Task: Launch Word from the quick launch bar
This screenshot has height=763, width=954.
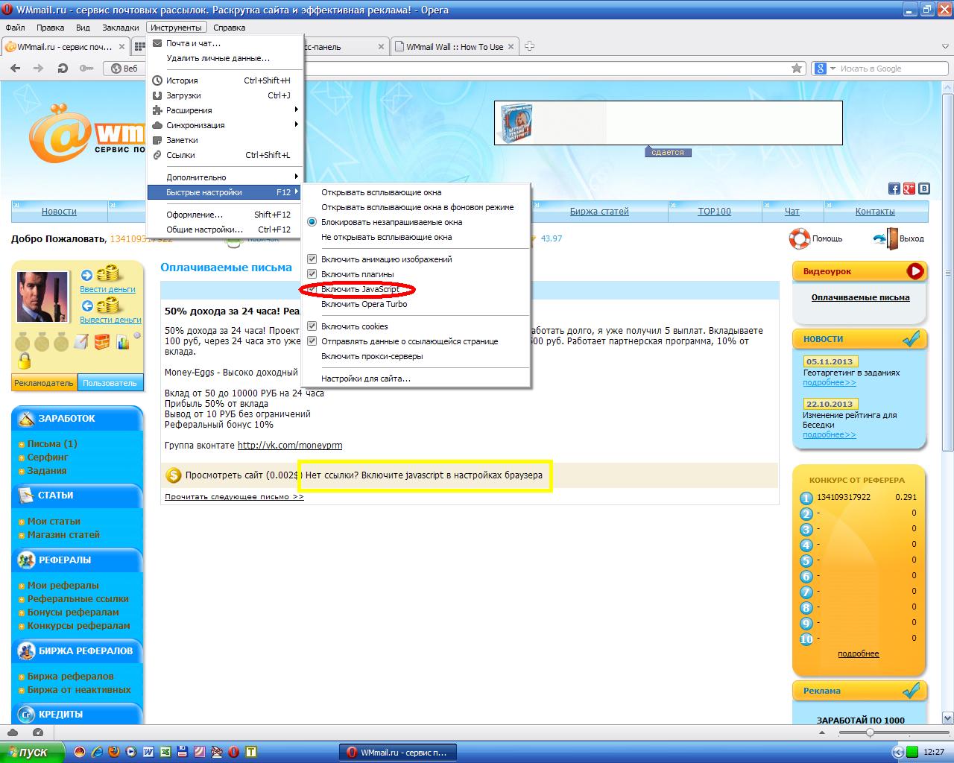Action: tap(148, 752)
